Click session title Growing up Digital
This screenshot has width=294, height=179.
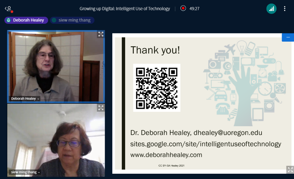pos(125,9)
